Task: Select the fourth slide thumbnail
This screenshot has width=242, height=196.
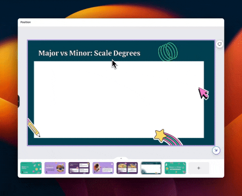Action: tap(103, 168)
